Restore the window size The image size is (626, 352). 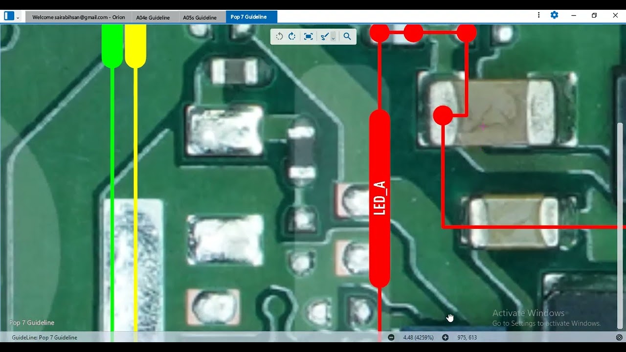coord(594,15)
